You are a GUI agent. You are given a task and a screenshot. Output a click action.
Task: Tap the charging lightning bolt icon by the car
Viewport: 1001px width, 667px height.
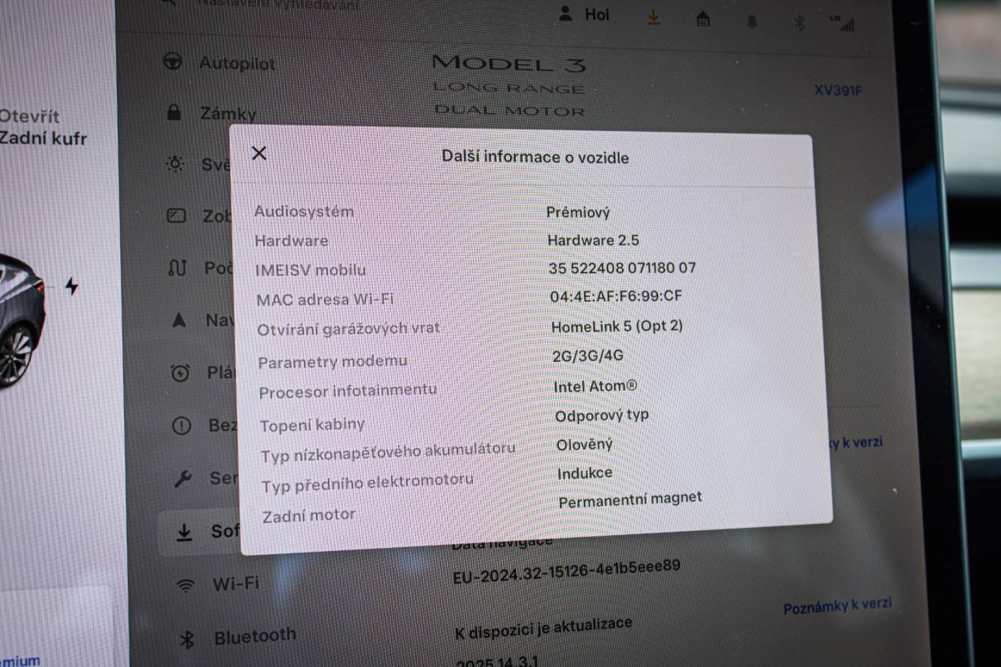[72, 286]
